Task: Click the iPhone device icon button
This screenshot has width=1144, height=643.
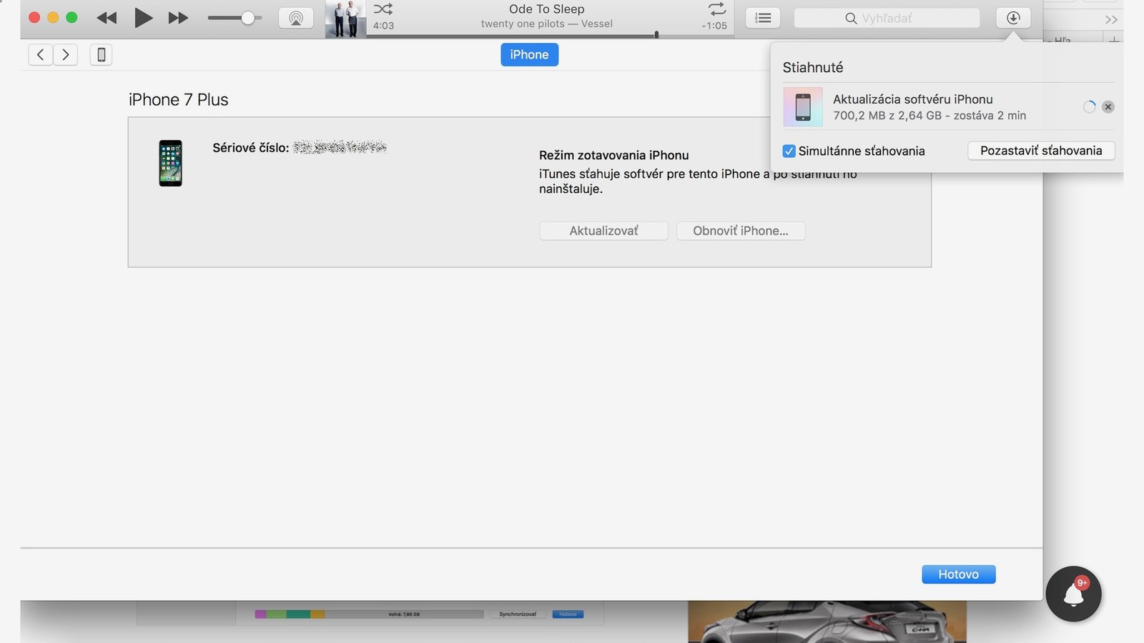Action: (102, 54)
